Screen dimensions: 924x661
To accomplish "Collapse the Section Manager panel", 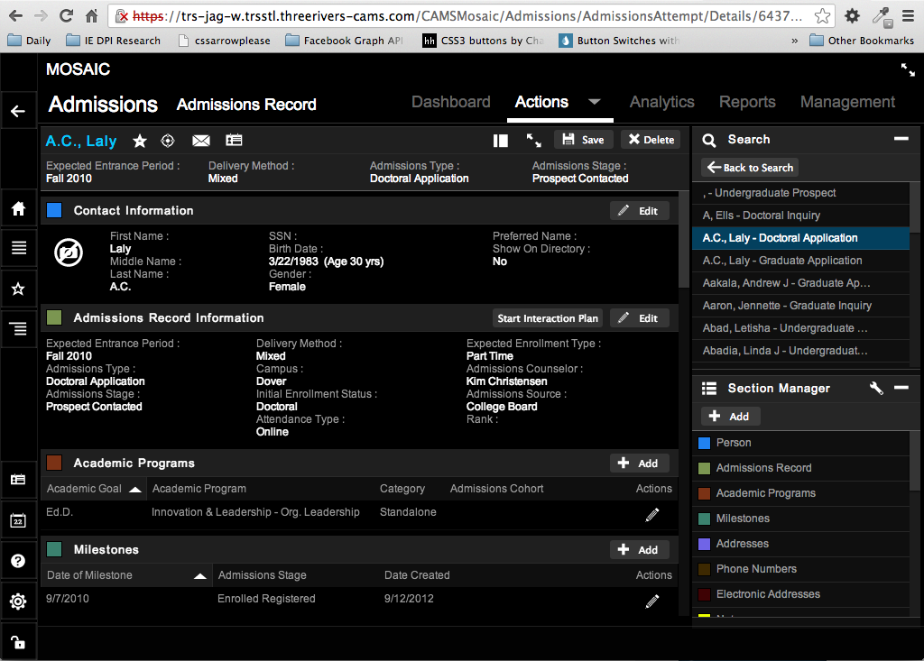I will 901,388.
